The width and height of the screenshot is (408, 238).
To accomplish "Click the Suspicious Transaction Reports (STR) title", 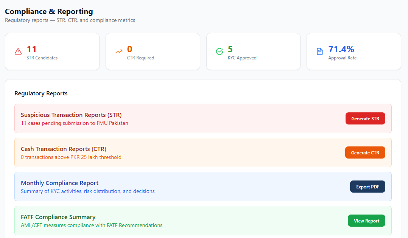I will point(71,115).
